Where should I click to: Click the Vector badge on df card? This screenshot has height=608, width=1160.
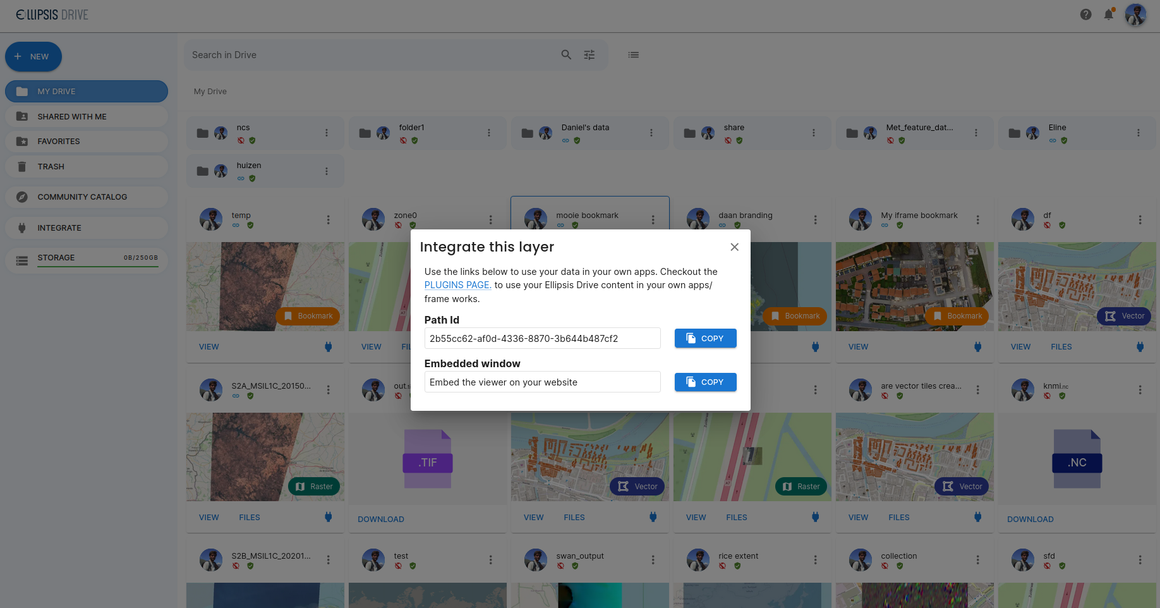tap(1124, 316)
